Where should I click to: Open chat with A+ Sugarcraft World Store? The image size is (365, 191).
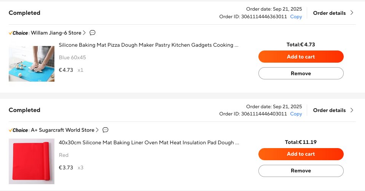coord(105,130)
